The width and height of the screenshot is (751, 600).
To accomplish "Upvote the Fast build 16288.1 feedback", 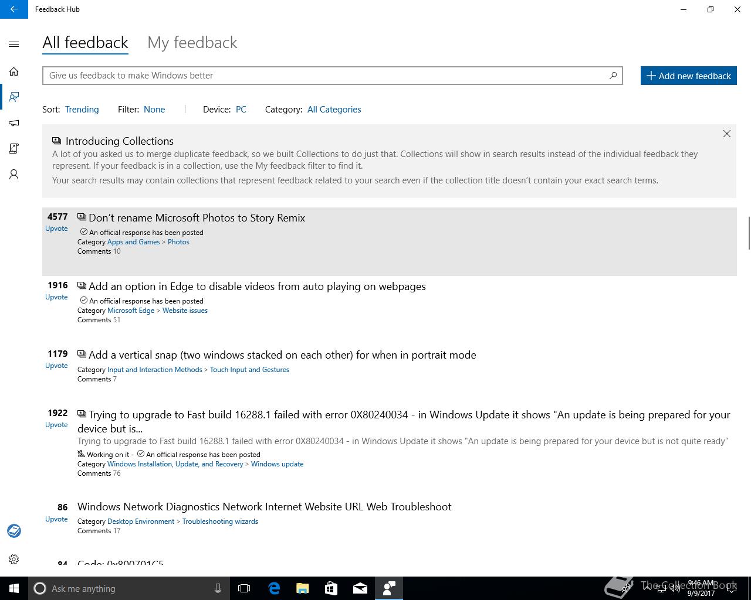I will click(56, 425).
